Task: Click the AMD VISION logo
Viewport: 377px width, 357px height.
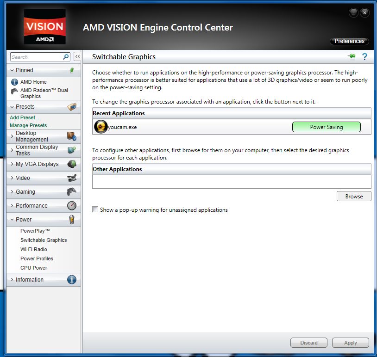Action: click(x=45, y=27)
